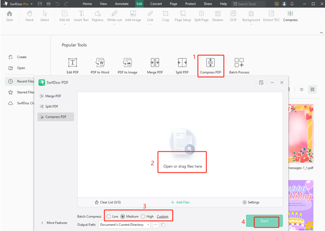Click Clear List (0/0)
Image resolution: width=325 pixels, height=231 pixels.
[108, 202]
